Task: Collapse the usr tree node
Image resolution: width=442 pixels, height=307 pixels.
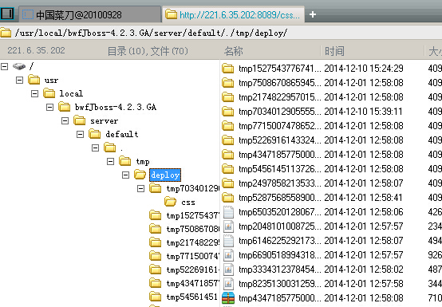Action: point(19,80)
